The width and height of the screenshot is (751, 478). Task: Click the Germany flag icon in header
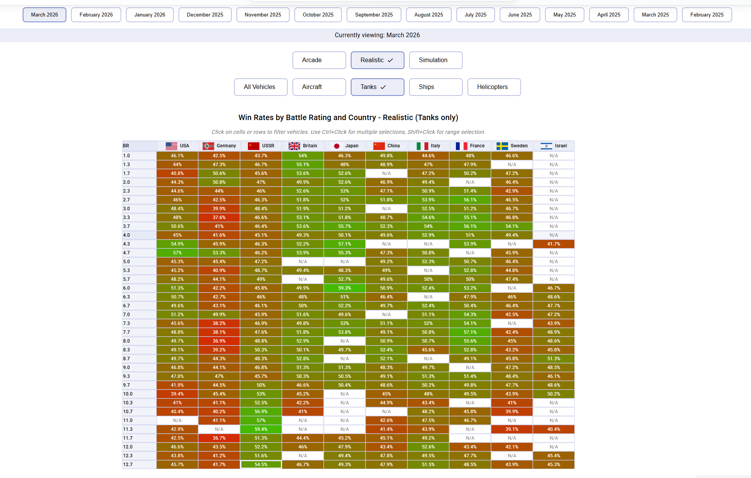208,146
